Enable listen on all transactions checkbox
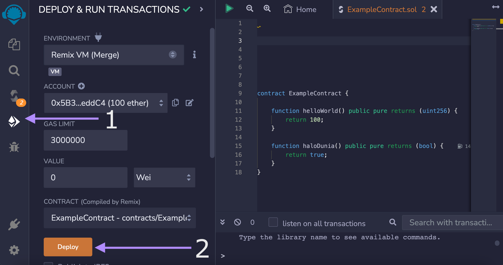The image size is (503, 265). coord(273,222)
